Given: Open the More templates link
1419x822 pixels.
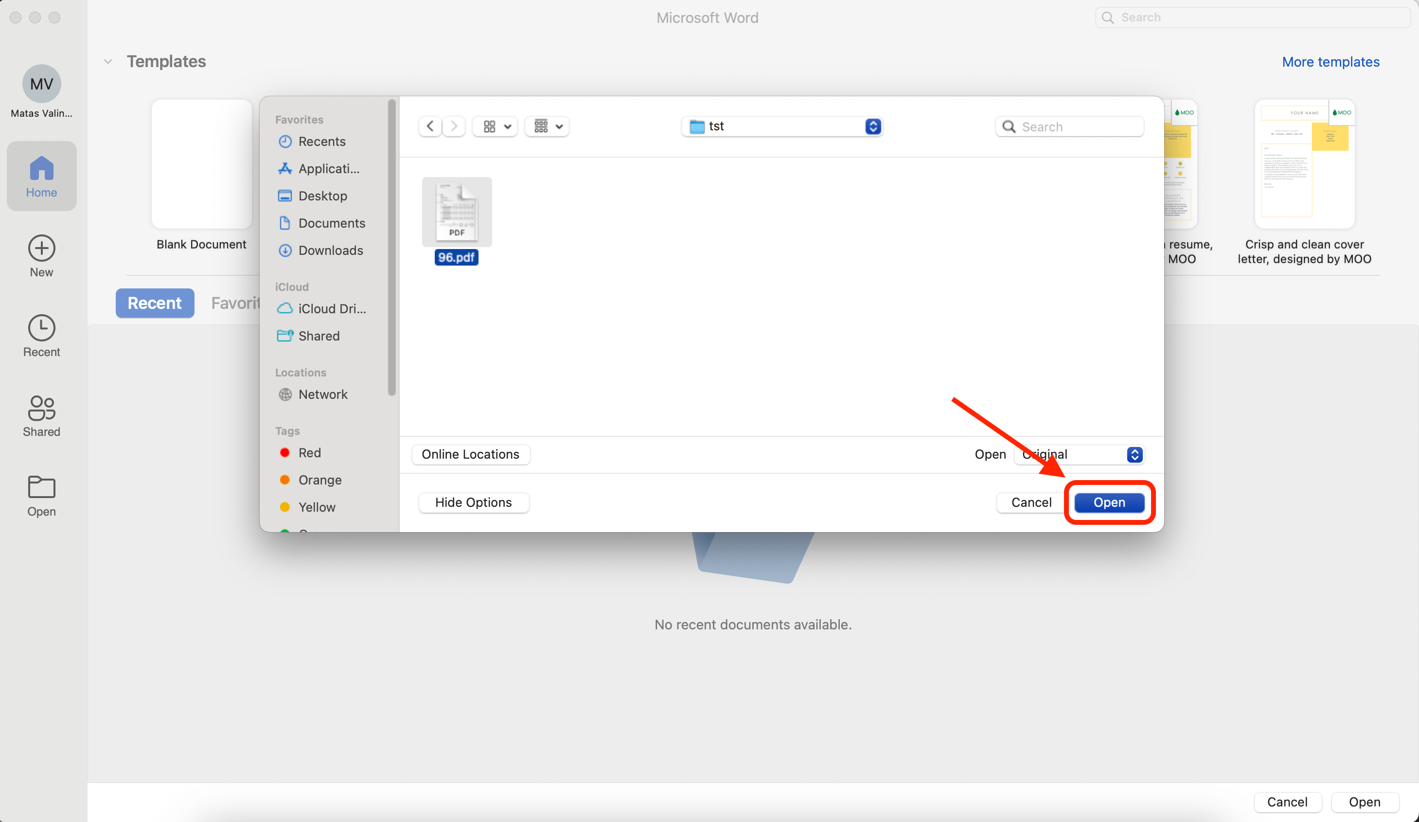Looking at the screenshot, I should click(x=1330, y=62).
